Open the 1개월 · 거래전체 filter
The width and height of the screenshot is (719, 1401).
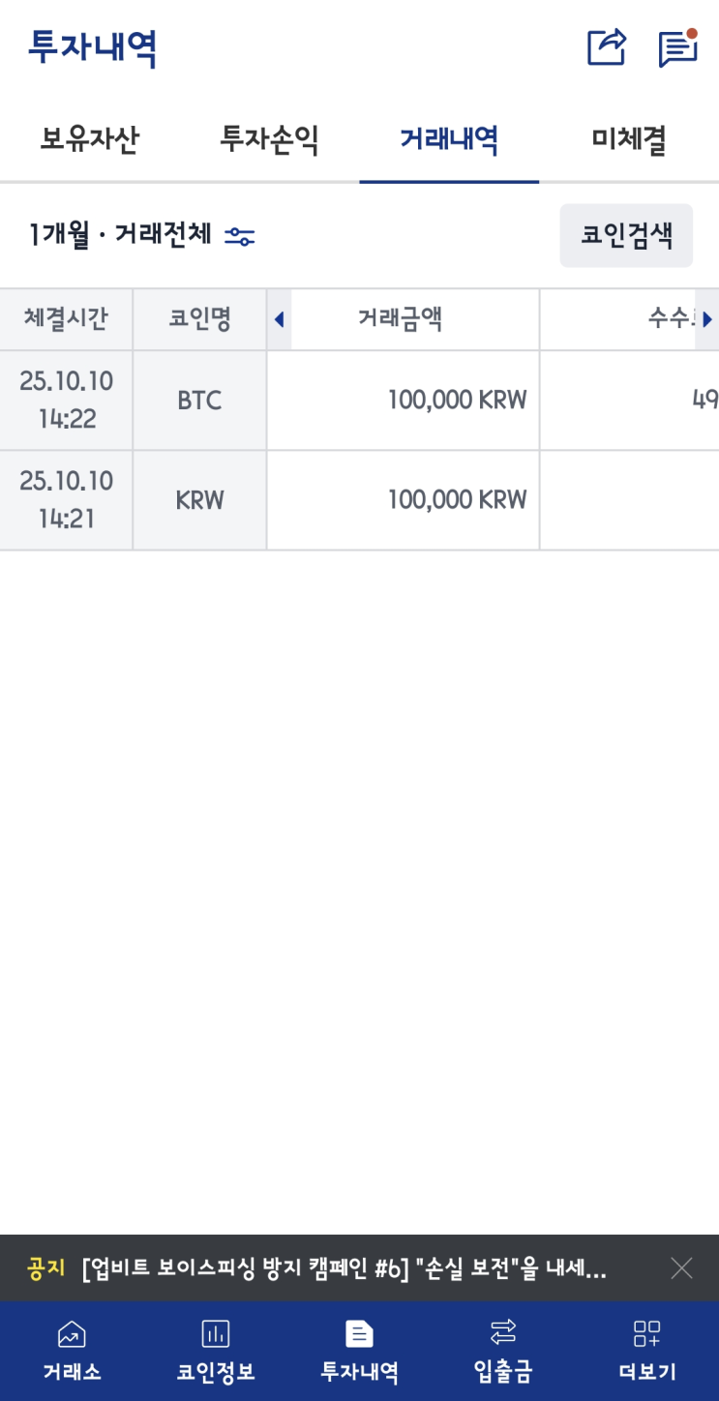coord(120,234)
